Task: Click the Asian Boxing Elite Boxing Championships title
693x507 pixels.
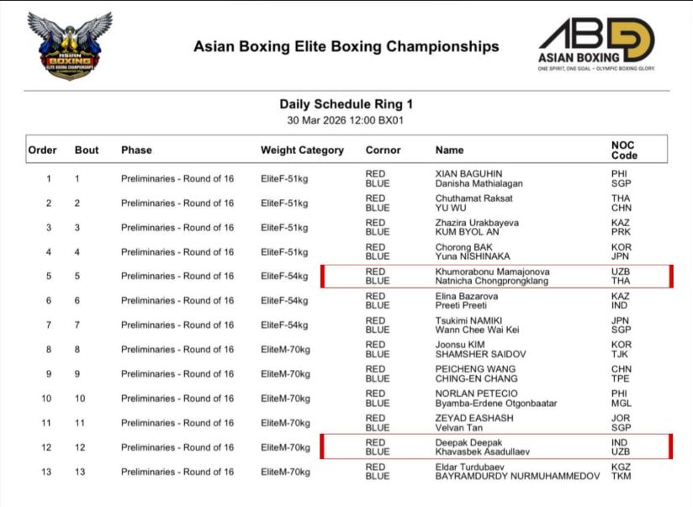Action: [346, 46]
